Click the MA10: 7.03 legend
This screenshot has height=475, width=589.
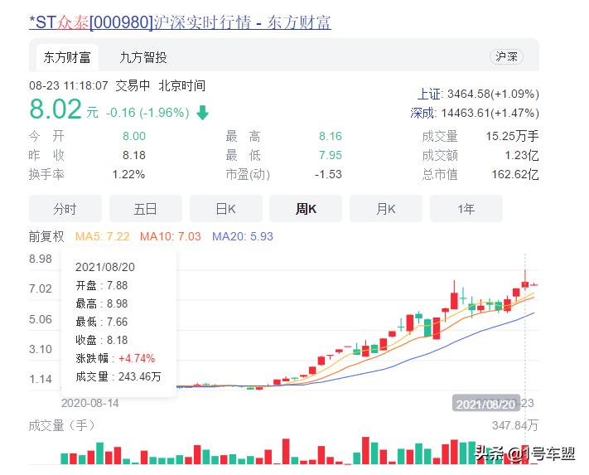click(x=171, y=236)
